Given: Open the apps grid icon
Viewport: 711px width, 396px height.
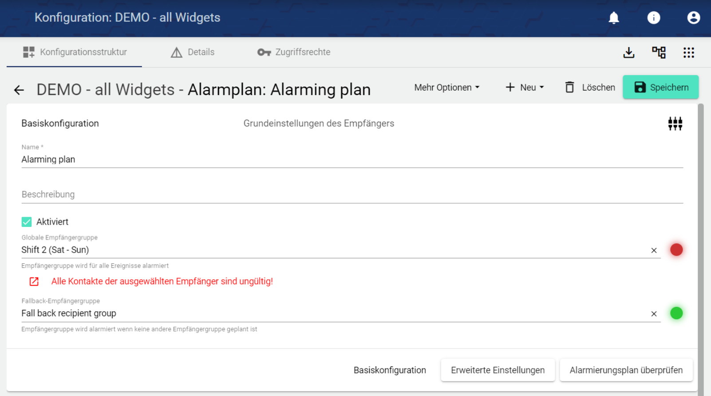Looking at the screenshot, I should click(688, 52).
